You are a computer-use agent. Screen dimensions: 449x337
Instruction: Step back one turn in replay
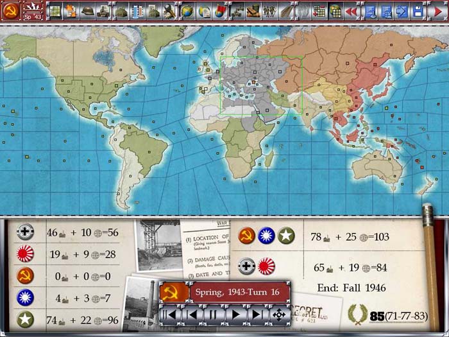[x=192, y=315]
